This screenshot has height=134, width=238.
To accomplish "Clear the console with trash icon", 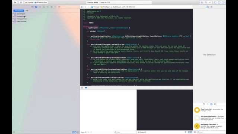I will coord(185,132).
